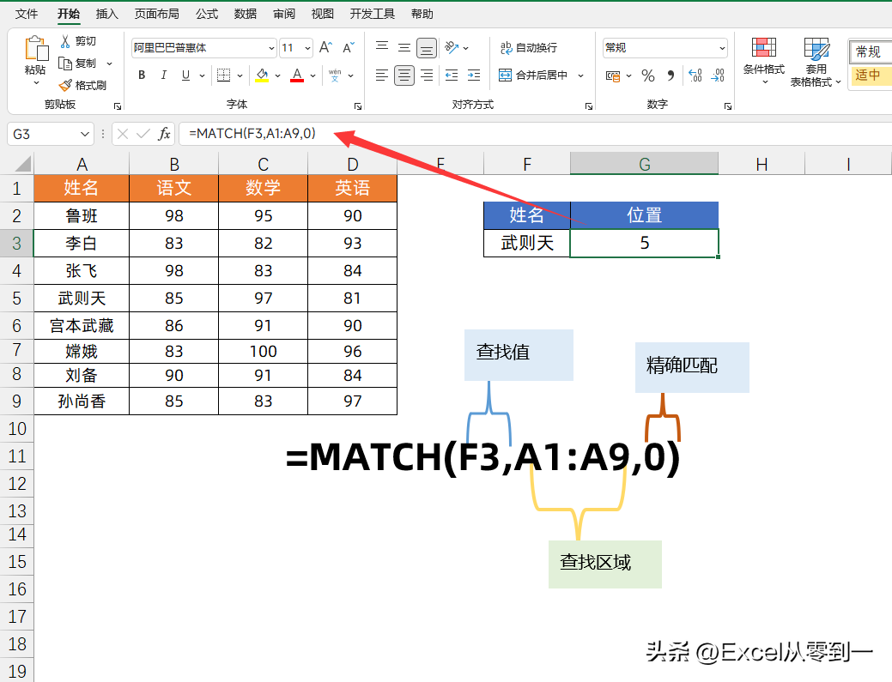
Task: Click the accounting number format icon
Action: 613,75
